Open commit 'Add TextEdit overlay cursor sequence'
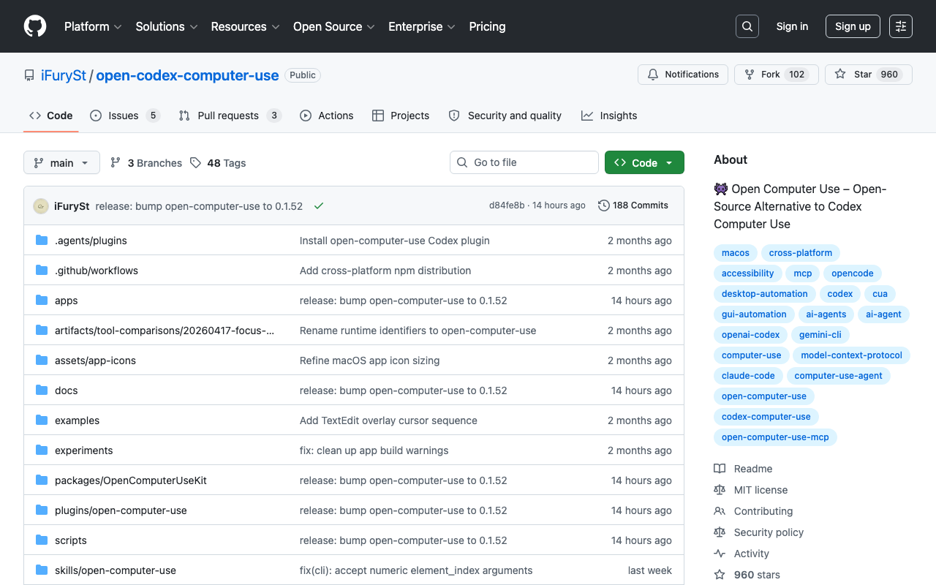The width and height of the screenshot is (936, 585). 388,420
